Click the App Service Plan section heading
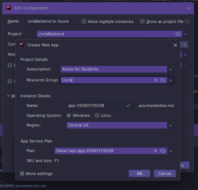This screenshot has height=190, width=198. [36, 141]
